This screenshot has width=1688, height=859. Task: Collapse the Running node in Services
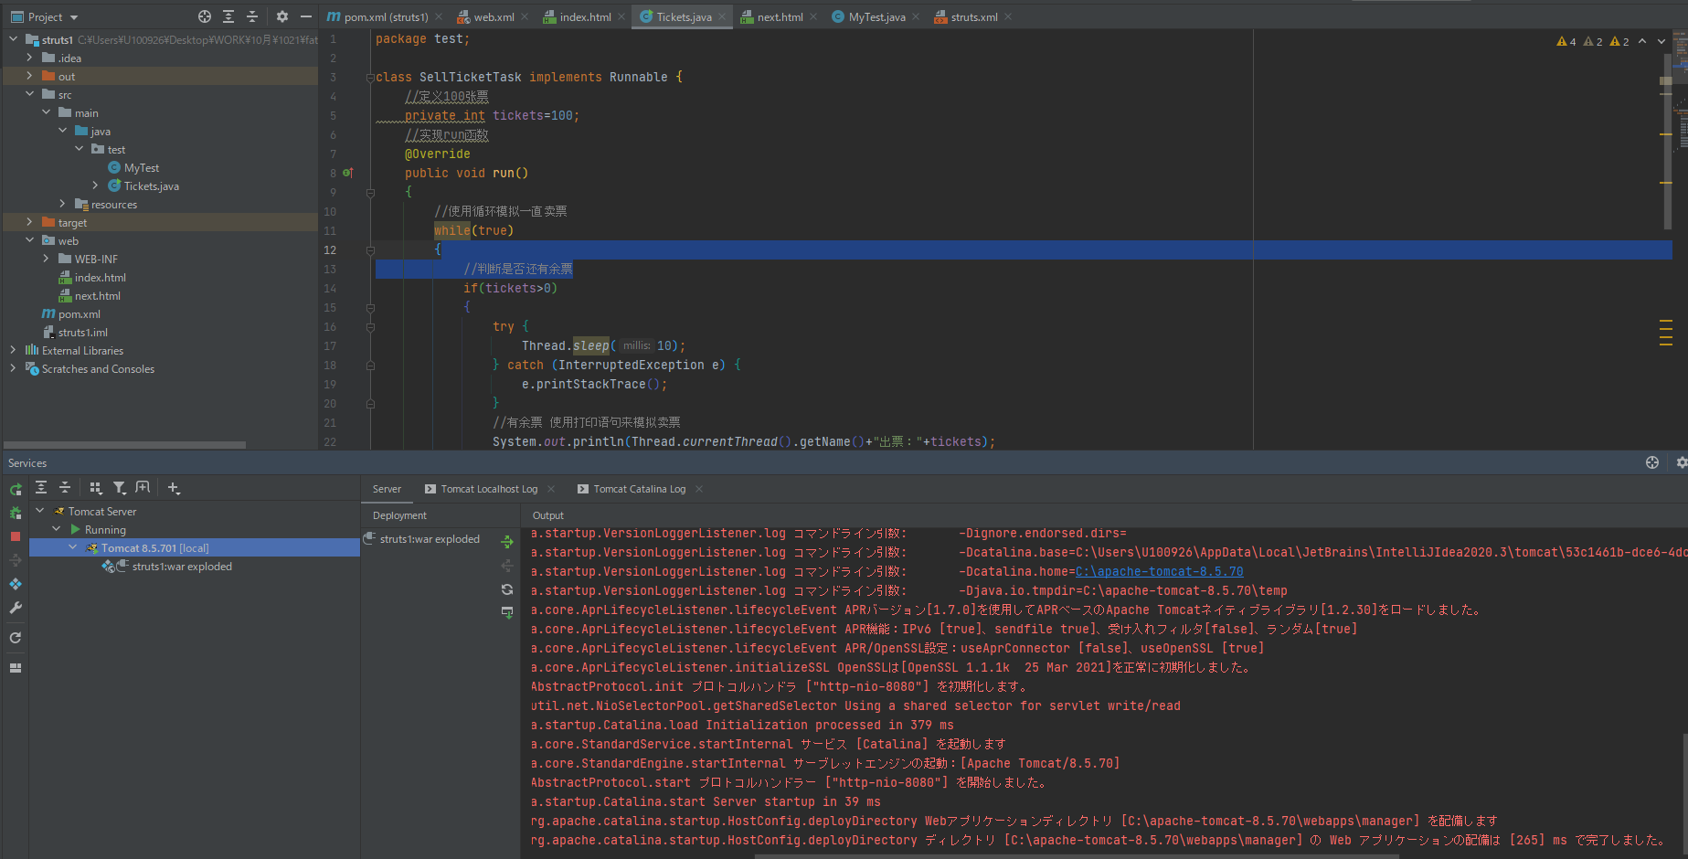tap(56, 529)
